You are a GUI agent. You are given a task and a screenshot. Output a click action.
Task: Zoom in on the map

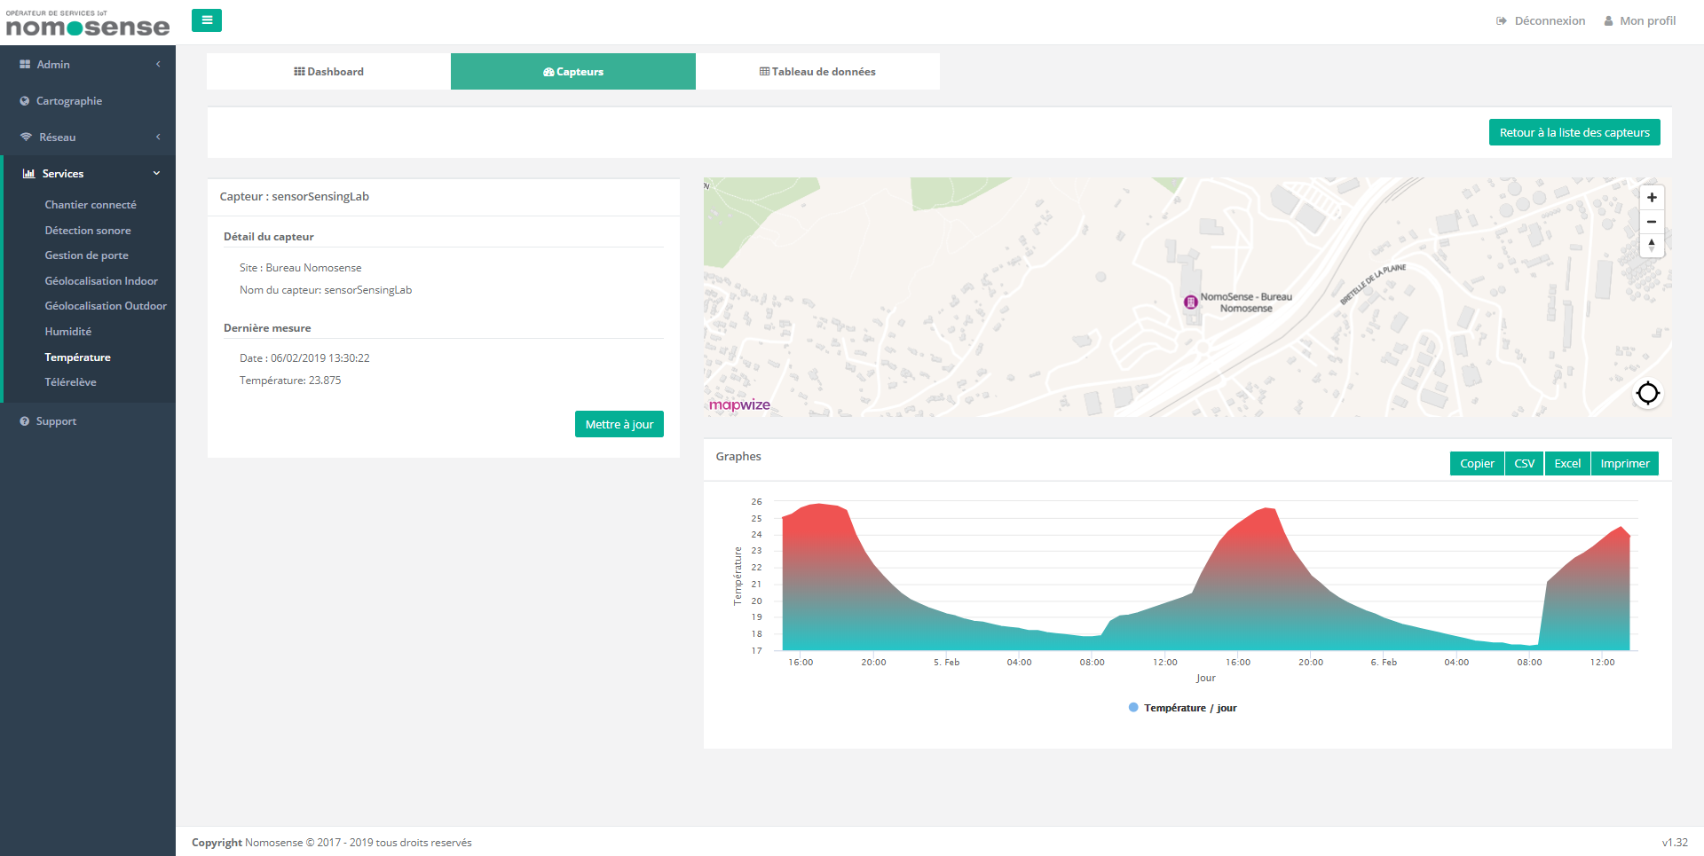coord(1651,198)
